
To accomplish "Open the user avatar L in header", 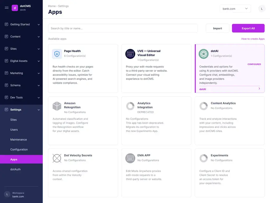I will 262,9.
